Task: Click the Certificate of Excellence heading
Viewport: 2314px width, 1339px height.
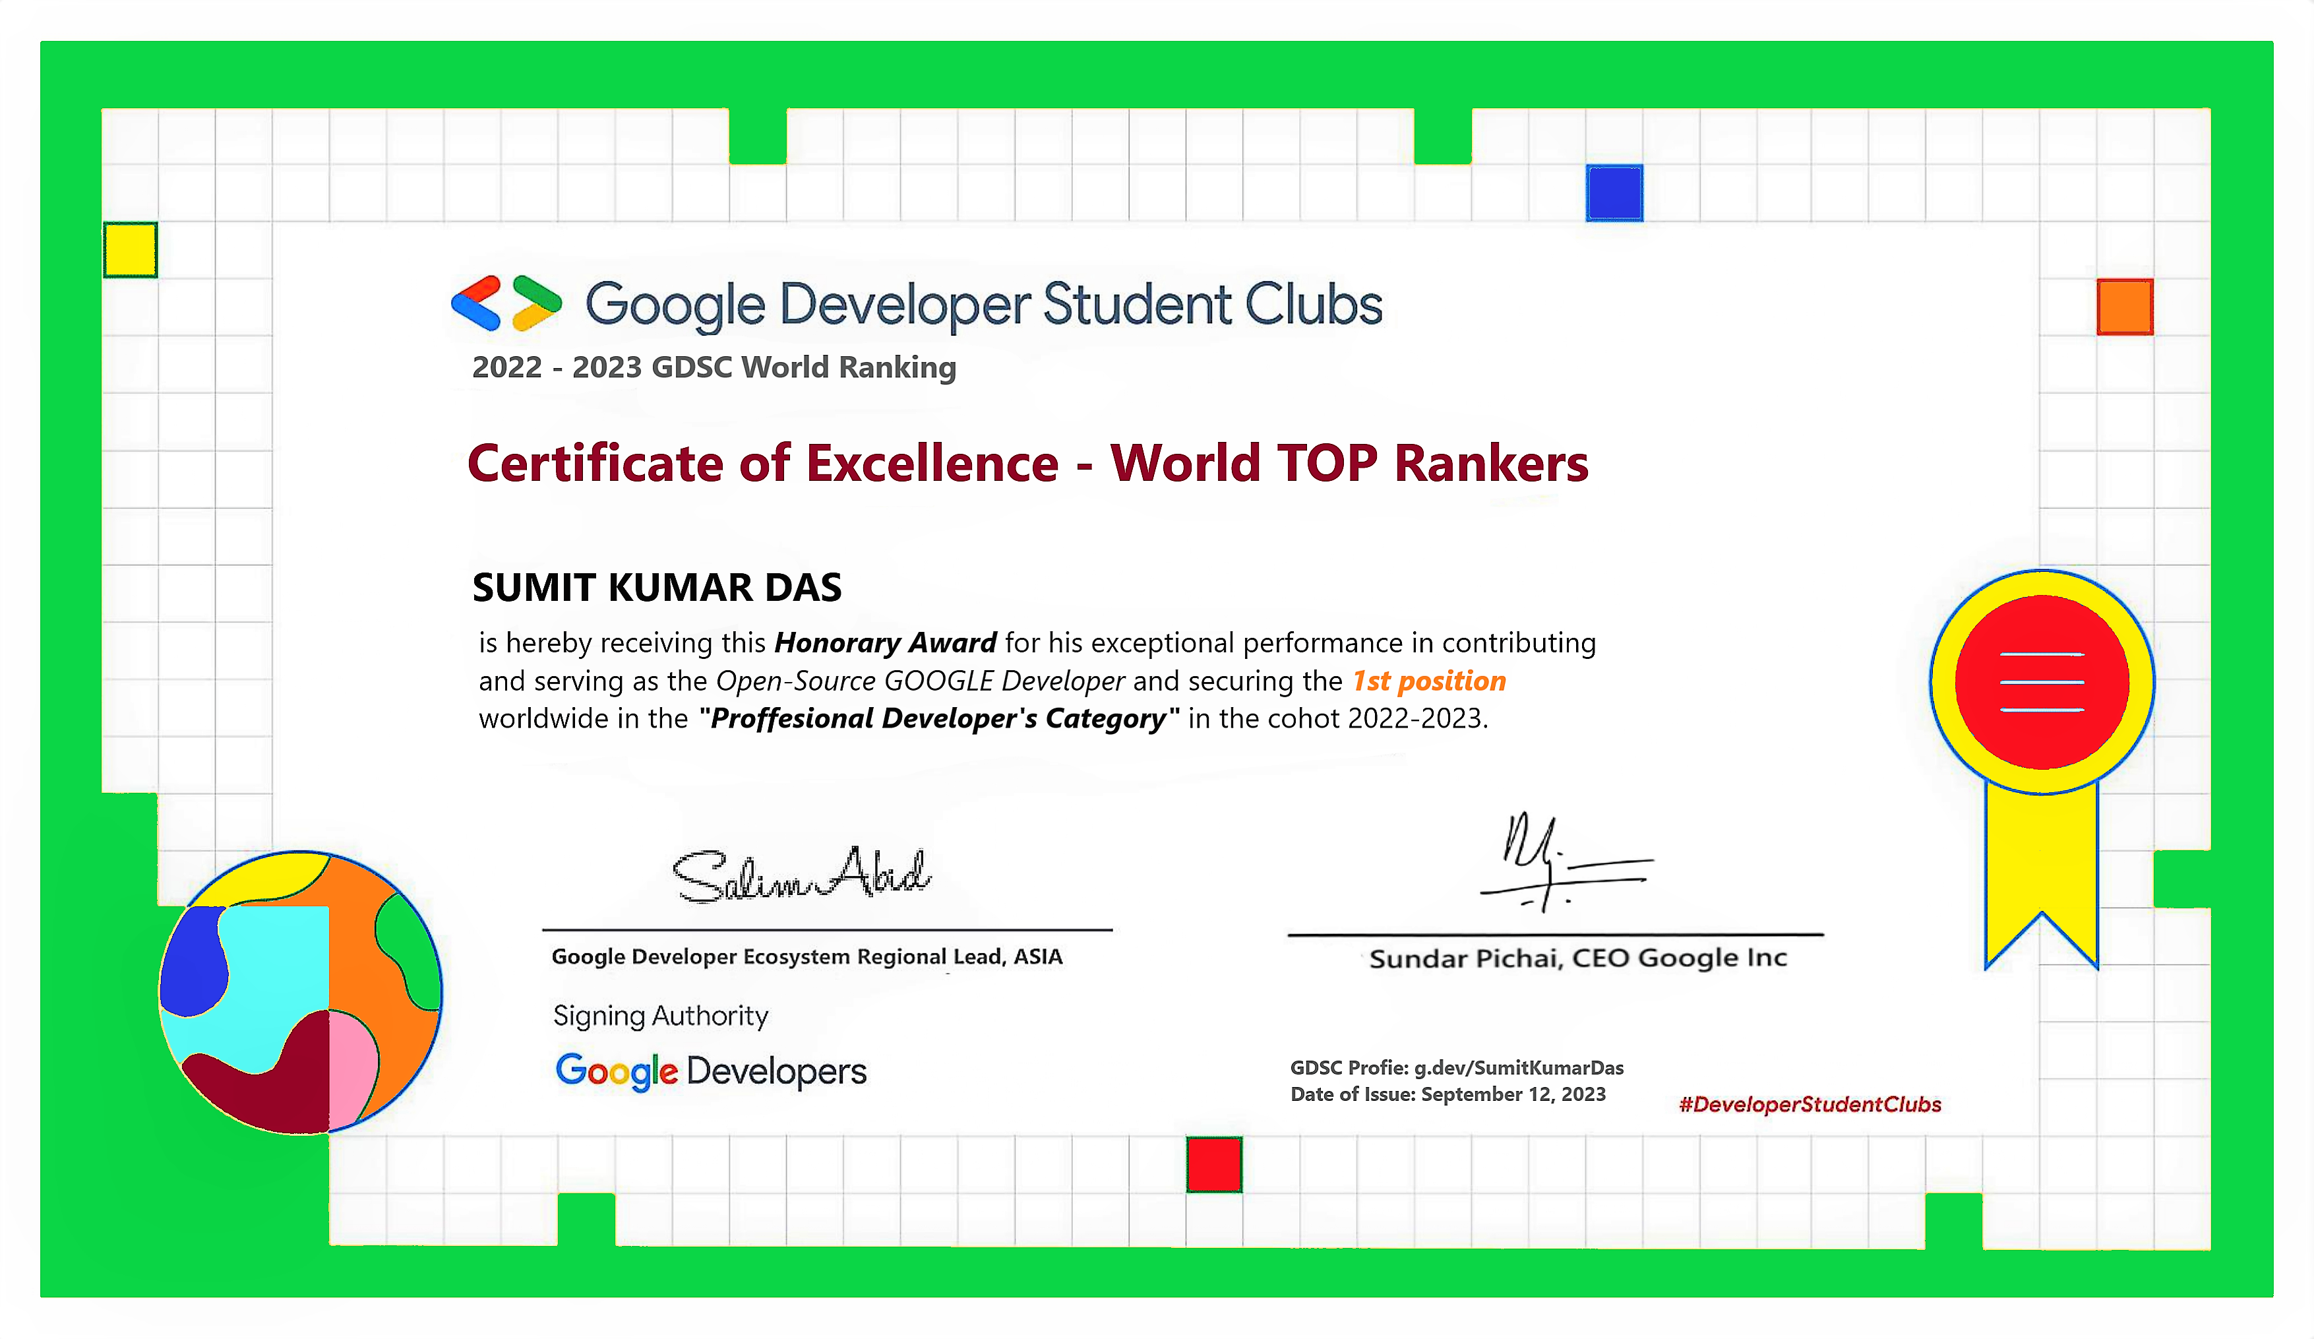Action: (1027, 463)
